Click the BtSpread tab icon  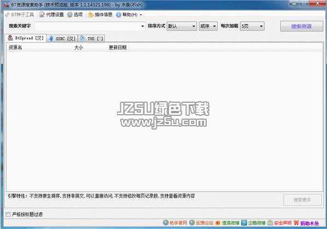tap(10, 38)
